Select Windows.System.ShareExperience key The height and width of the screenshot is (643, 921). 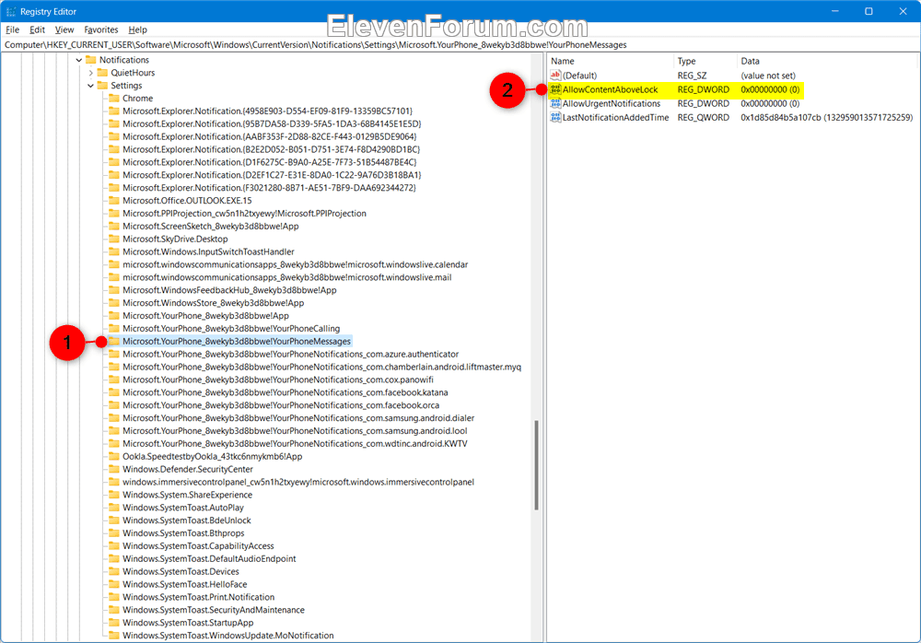coord(187,495)
